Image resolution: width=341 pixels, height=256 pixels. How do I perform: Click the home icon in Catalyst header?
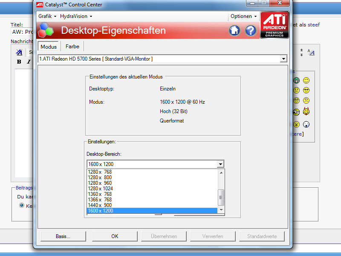pos(234,30)
